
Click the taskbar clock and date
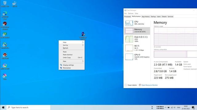(186, 108)
